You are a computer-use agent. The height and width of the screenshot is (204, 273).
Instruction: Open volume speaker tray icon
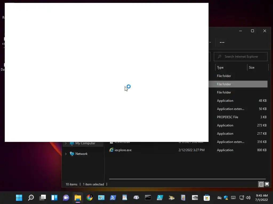tap(248, 197)
